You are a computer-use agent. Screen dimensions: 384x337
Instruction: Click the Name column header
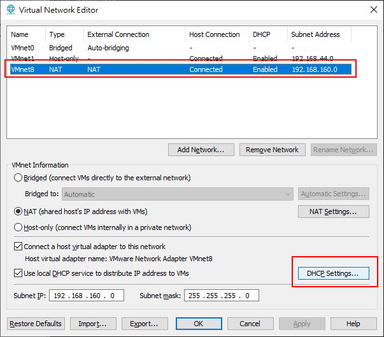pyautogui.click(x=27, y=34)
